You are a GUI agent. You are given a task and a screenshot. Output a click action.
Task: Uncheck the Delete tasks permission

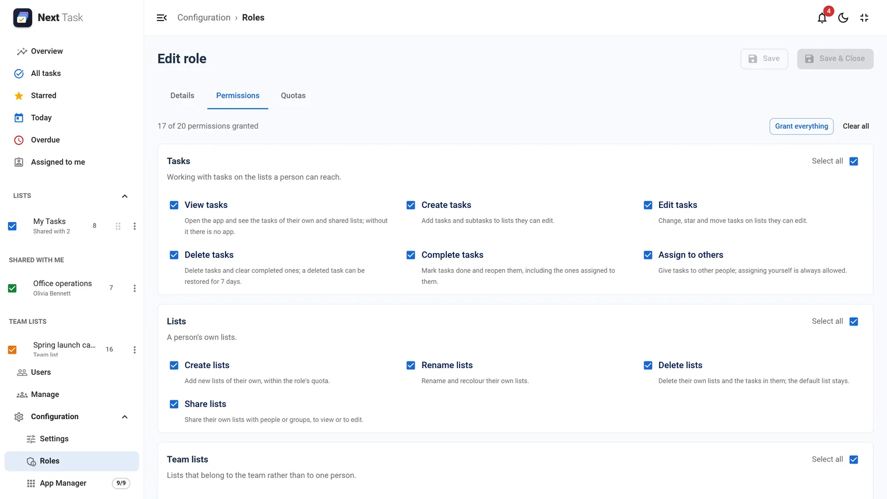(x=174, y=255)
